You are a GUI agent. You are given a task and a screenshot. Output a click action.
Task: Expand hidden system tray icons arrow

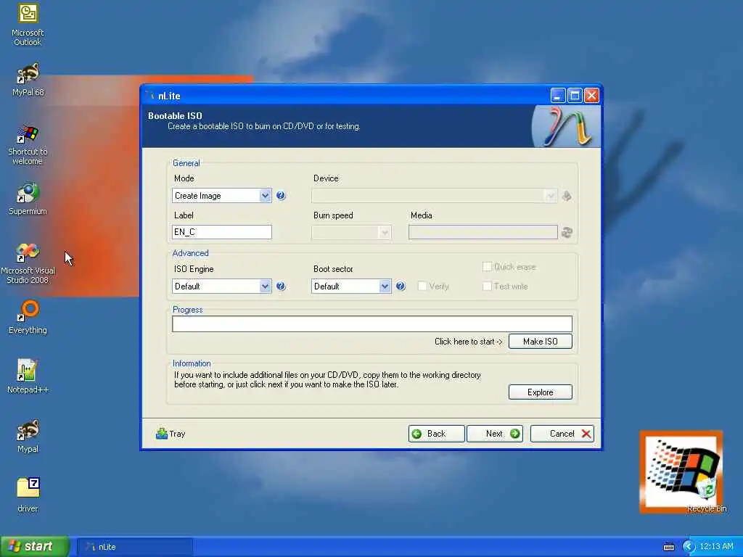pos(689,547)
